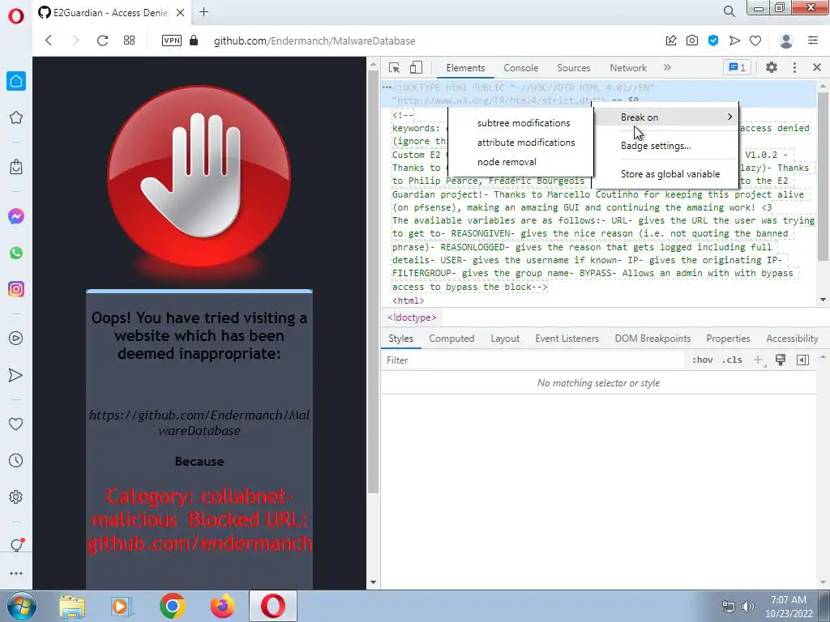
Task: Open the Layout tab
Action: [x=505, y=339]
